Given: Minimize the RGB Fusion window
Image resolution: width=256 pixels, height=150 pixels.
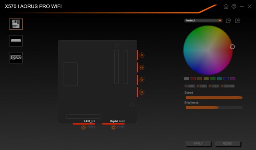Looking at the screenshot, I should pyautogui.click(x=242, y=6).
